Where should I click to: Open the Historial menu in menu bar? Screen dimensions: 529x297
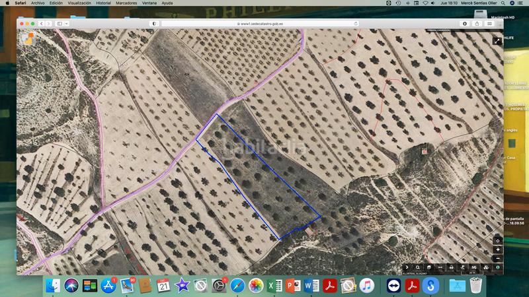[x=103, y=3]
